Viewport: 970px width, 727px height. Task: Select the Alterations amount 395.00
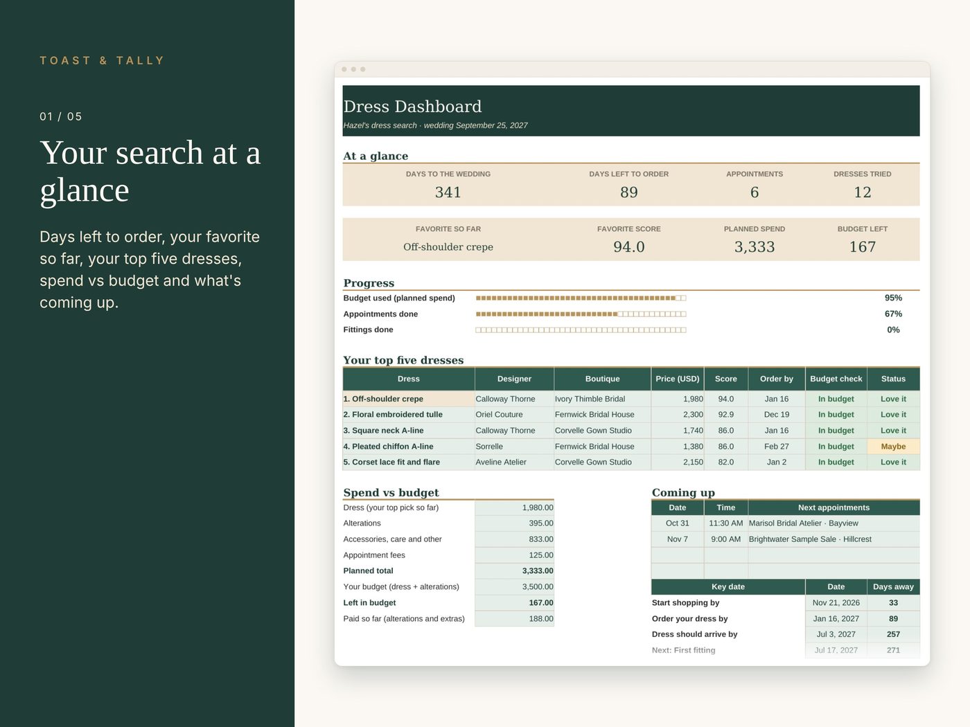pos(514,523)
